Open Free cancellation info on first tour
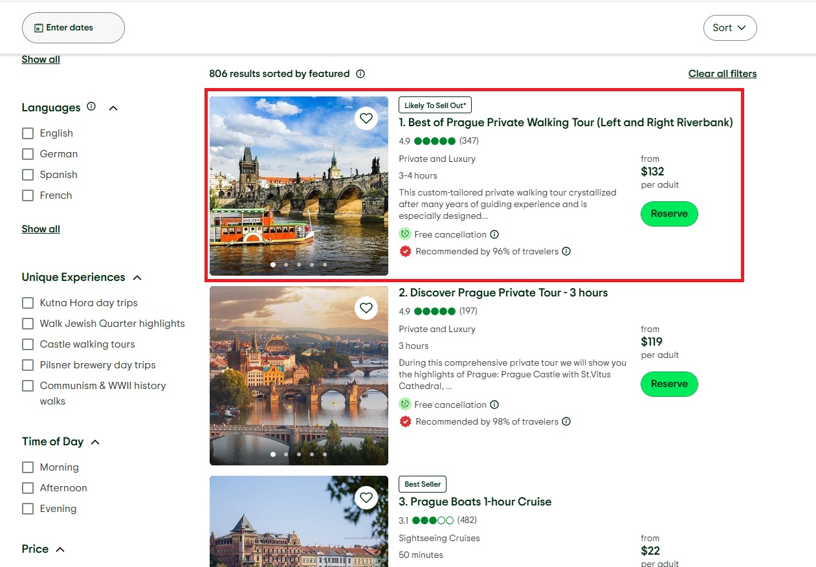Image resolution: width=816 pixels, height=567 pixels. [494, 234]
